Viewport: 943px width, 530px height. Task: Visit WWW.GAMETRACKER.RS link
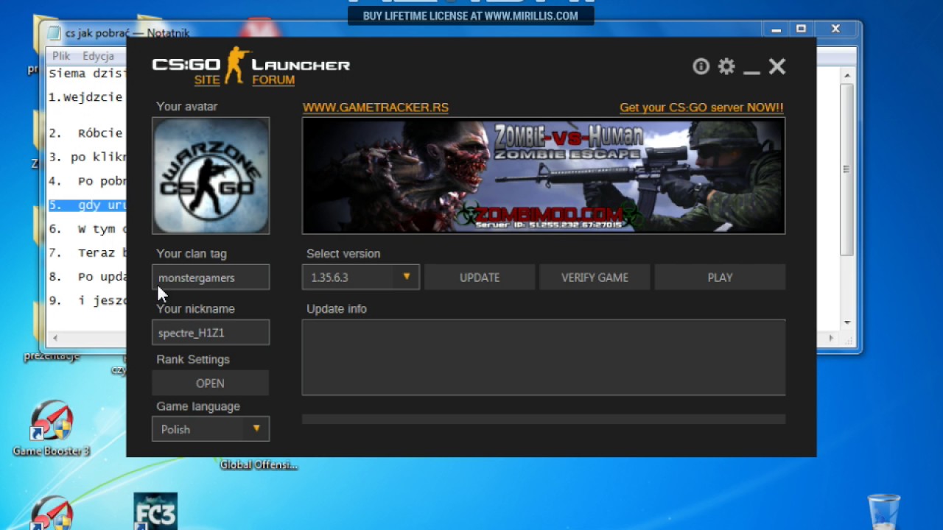(x=376, y=107)
